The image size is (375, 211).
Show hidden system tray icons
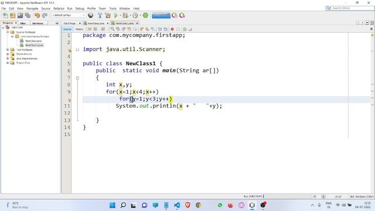click(x=312, y=205)
